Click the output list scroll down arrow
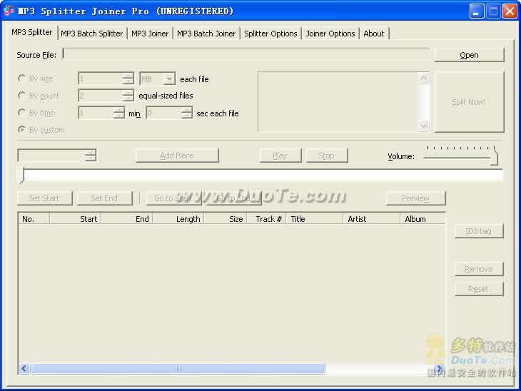The height and width of the screenshot is (391, 521). click(424, 126)
